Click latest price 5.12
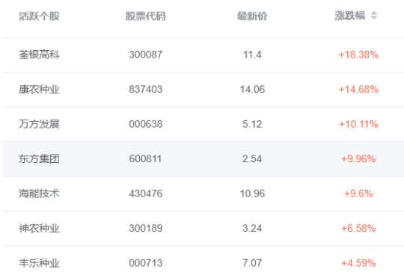Image resolution: width=404 pixels, height=278 pixels. pyautogui.click(x=252, y=124)
